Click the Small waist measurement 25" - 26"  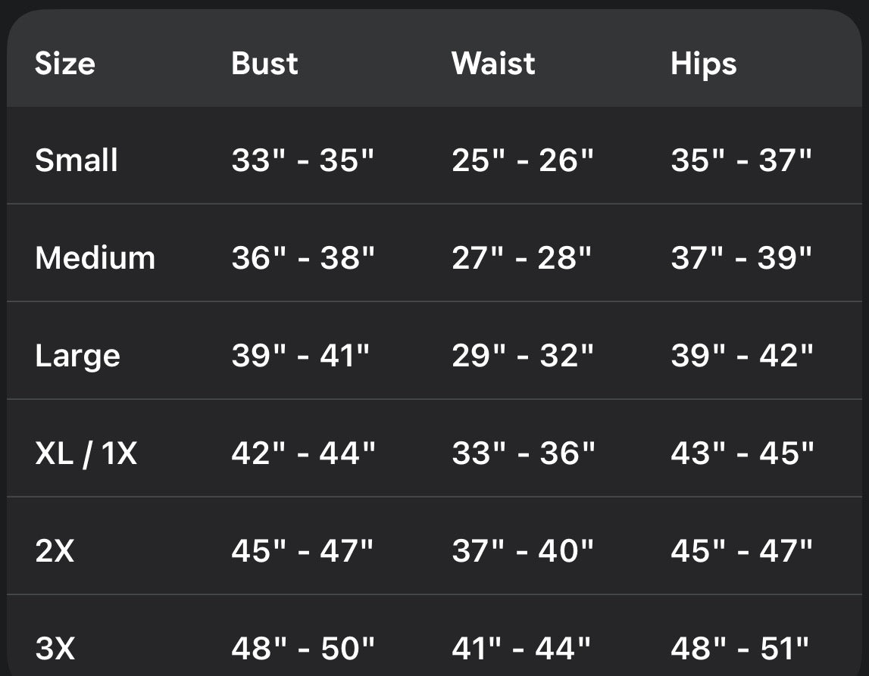[x=523, y=160]
